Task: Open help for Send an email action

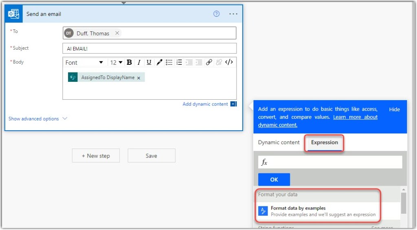Action: pos(217,14)
